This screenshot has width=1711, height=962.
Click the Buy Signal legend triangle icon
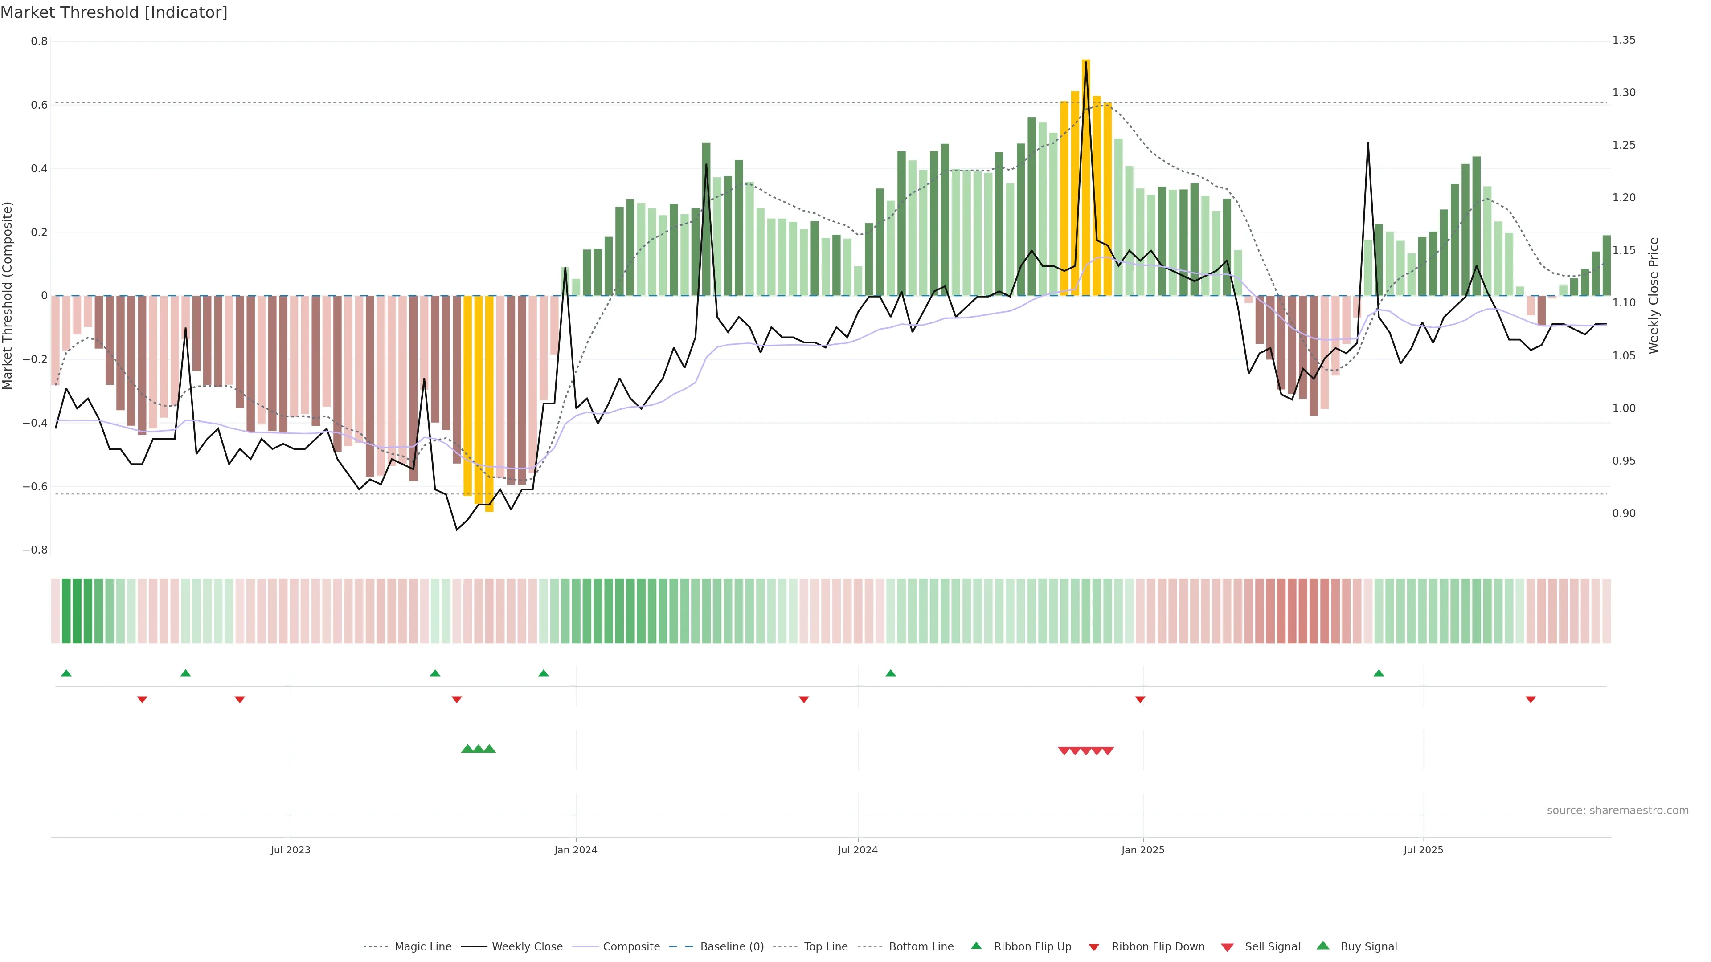[x=1322, y=946]
